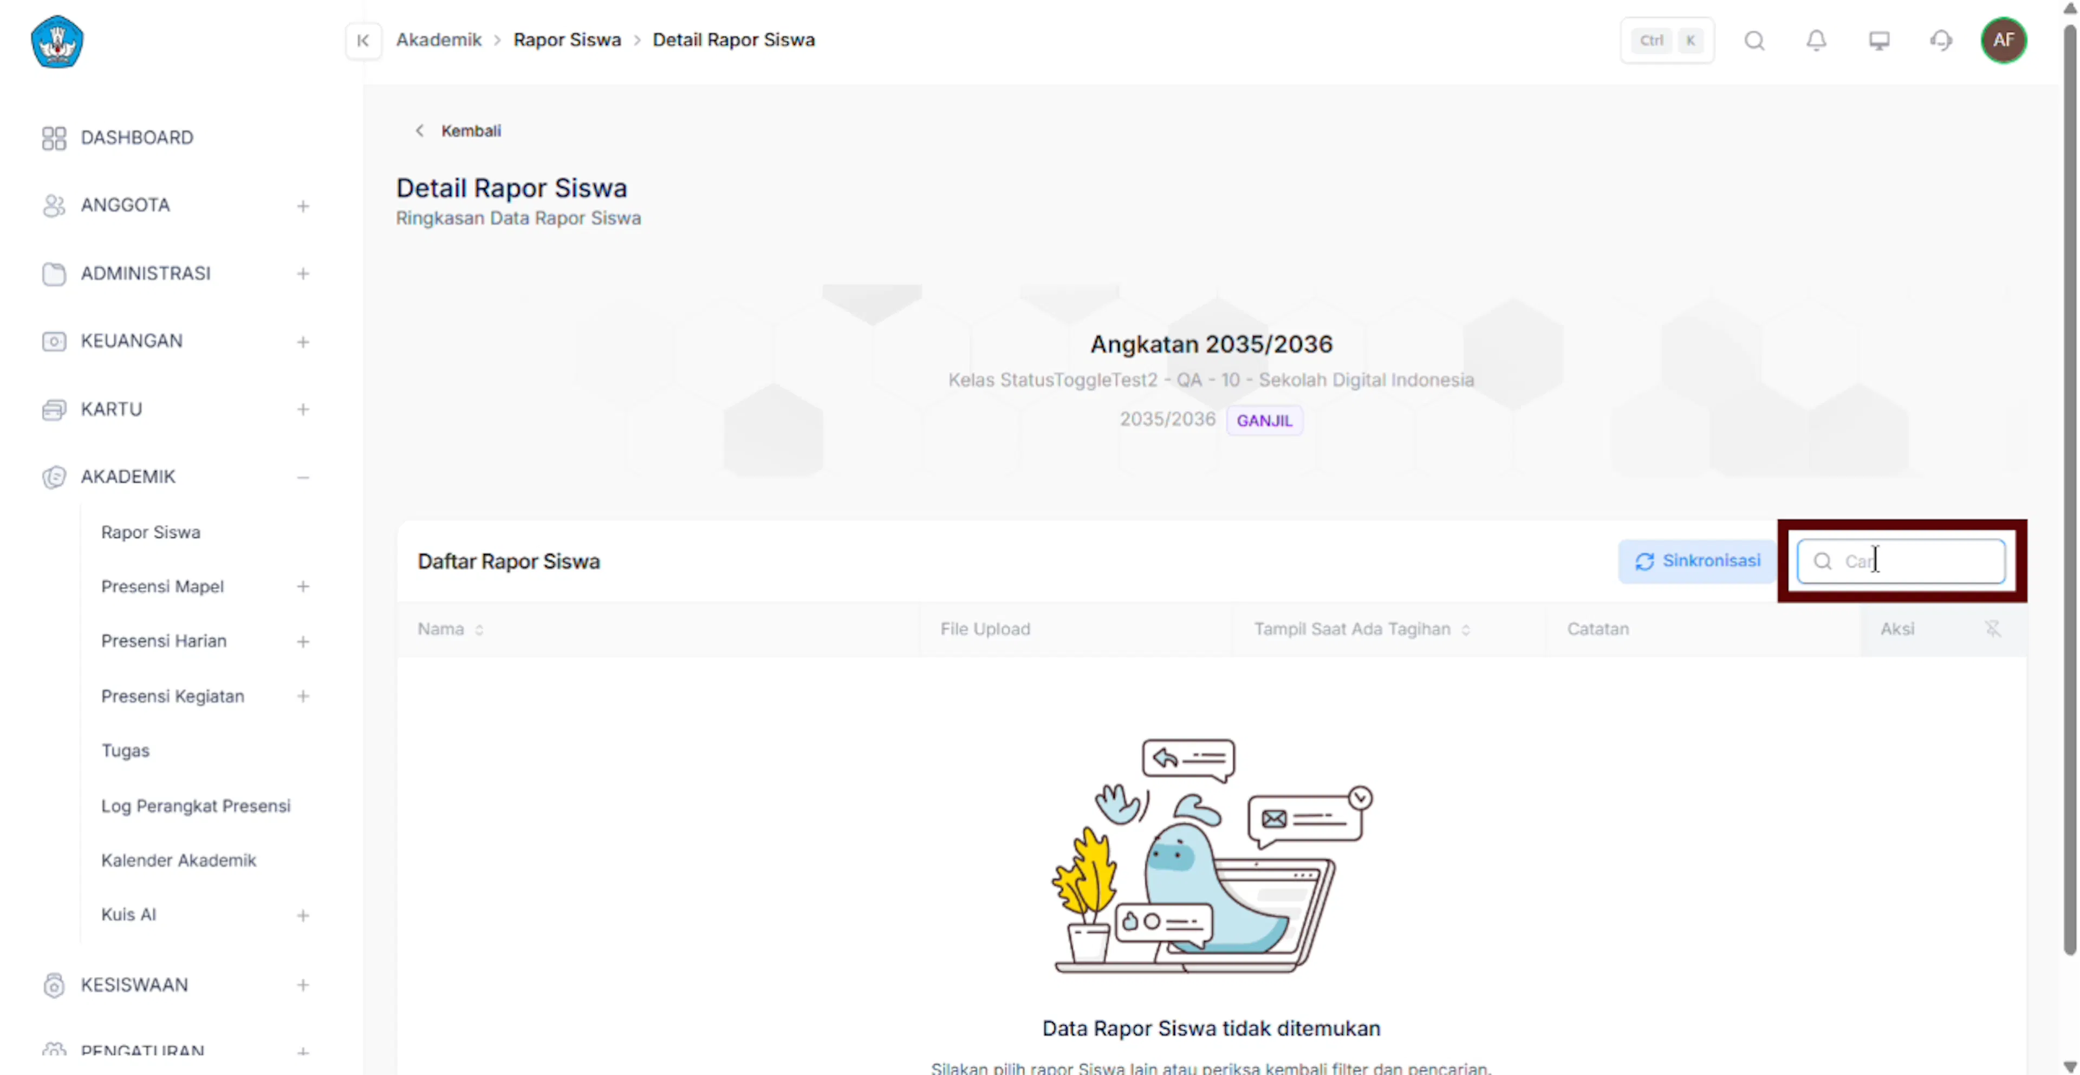Screen dimensions: 2080x1075
Task: Click the Sinkronisasi button
Action: 1696,561
